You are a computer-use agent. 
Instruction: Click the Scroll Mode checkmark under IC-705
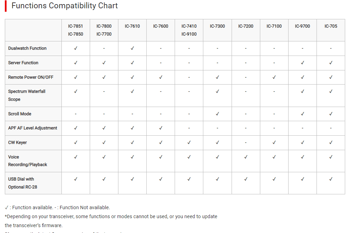click(331, 114)
